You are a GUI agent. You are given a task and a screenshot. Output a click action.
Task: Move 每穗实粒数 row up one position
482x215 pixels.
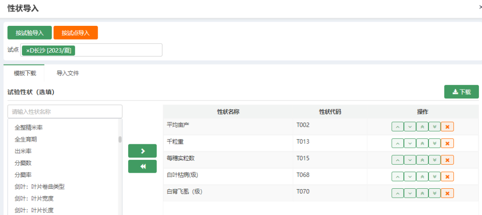[398, 160]
